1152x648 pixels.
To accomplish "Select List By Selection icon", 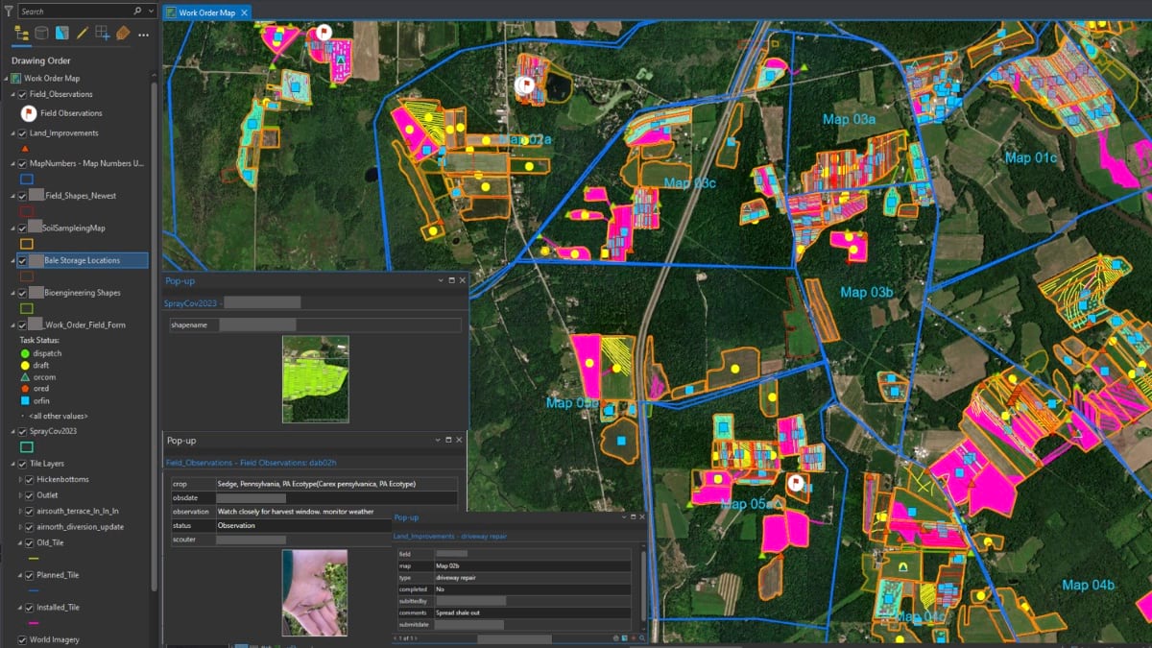I will coord(62,34).
